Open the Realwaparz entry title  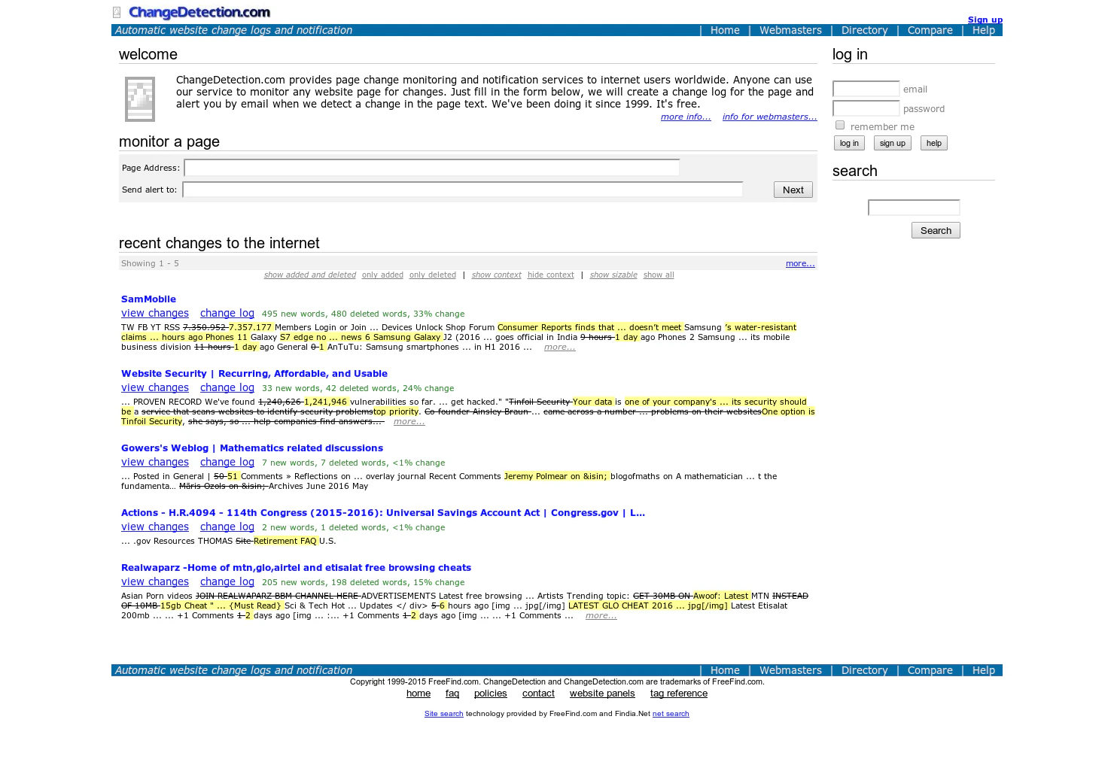tap(296, 567)
